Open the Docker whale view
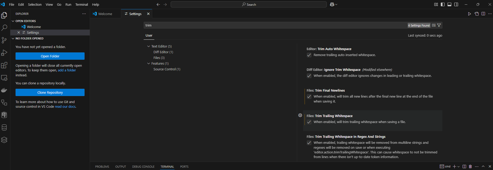493x170 pixels. point(5,90)
